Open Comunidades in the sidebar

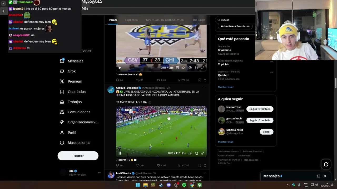(75, 112)
